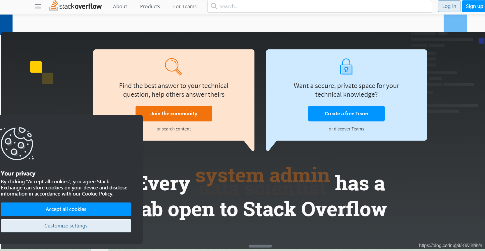Click the 'Your privacy' heading text

[18, 173]
